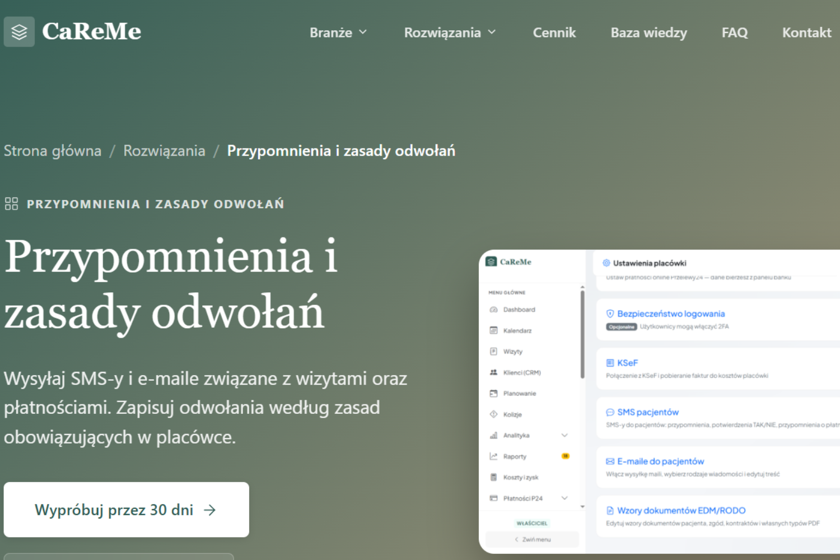
Task: Click the small caps label 'PRZYPOMNIENIA I ZASADY ODWOŁAŃ'
Action: 156,204
